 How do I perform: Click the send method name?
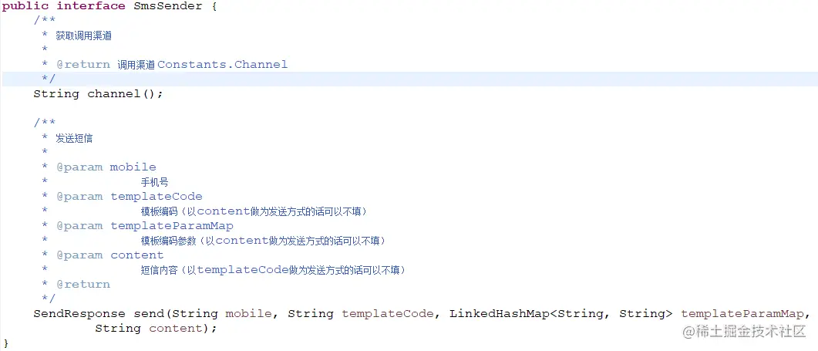coord(148,314)
